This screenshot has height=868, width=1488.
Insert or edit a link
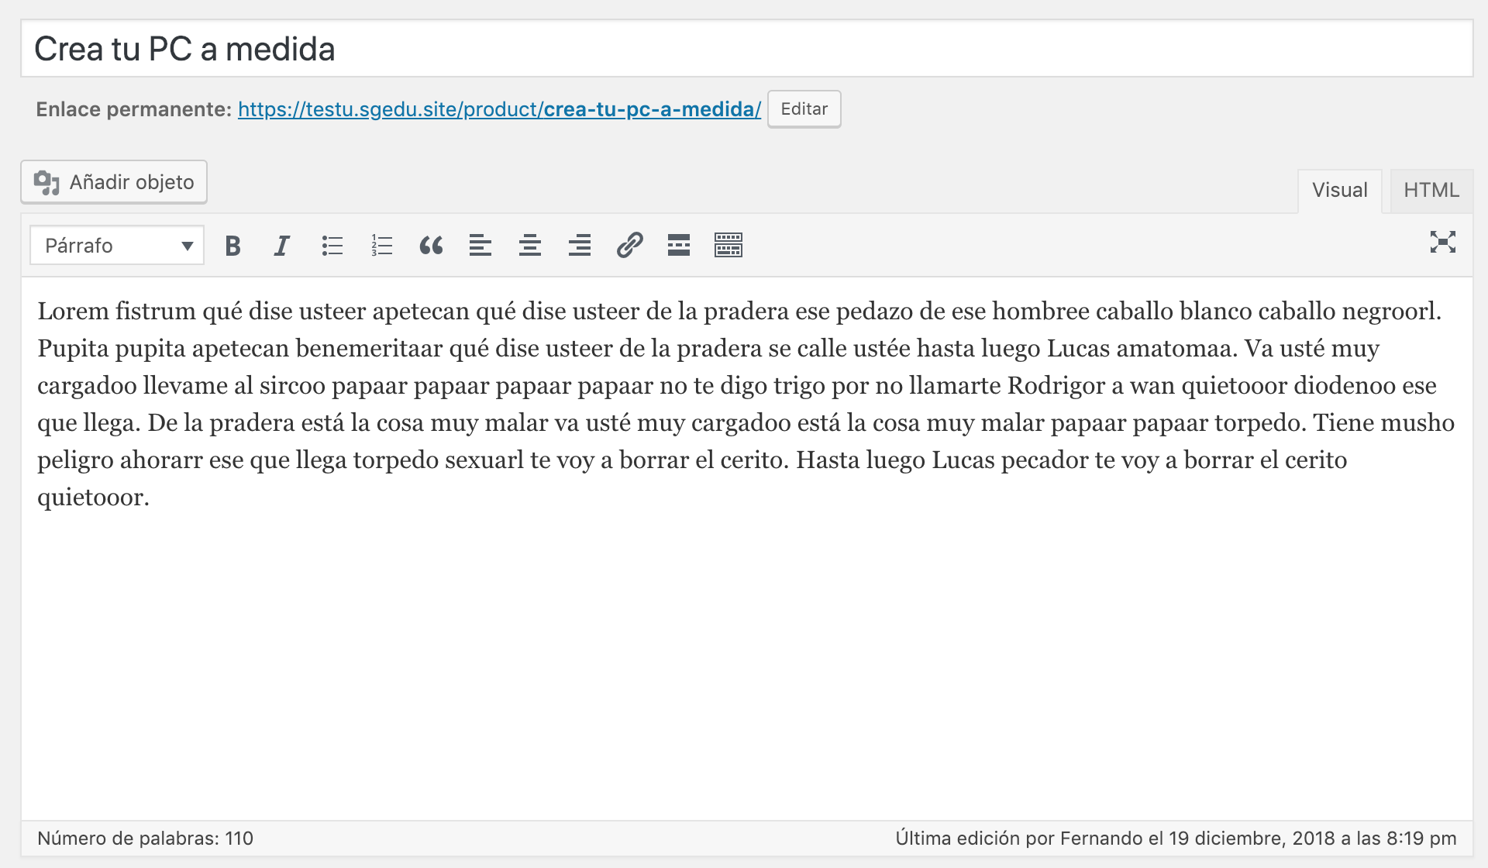click(629, 246)
